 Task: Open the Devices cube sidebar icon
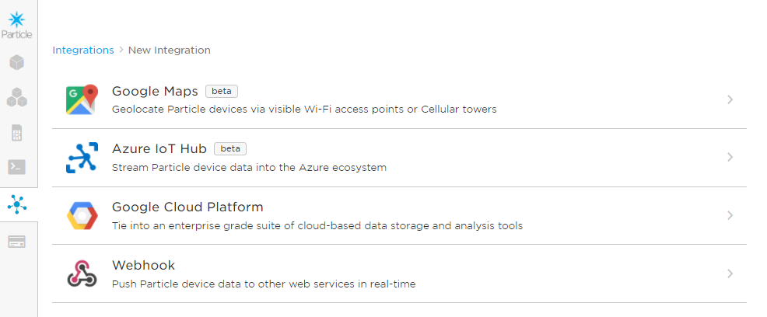tap(17, 62)
